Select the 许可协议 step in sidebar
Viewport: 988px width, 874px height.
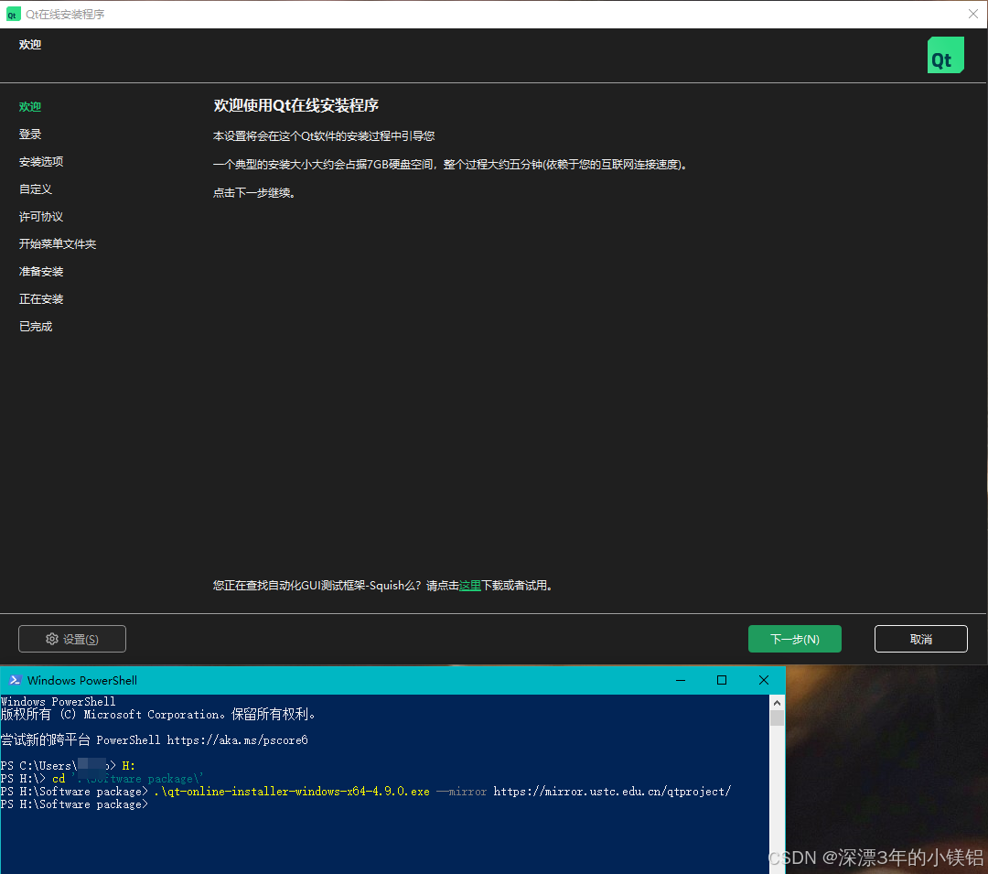pyautogui.click(x=41, y=216)
